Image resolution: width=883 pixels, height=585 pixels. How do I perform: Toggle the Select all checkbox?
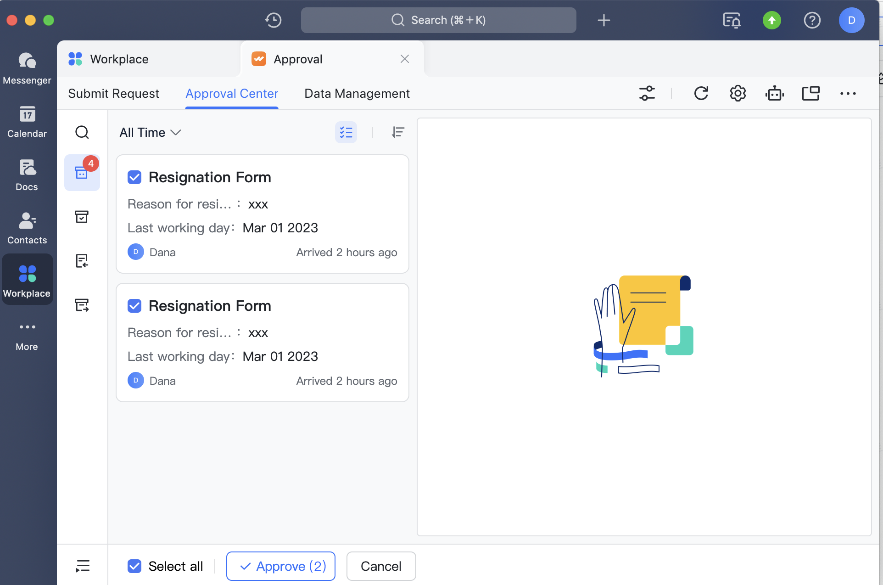point(134,566)
